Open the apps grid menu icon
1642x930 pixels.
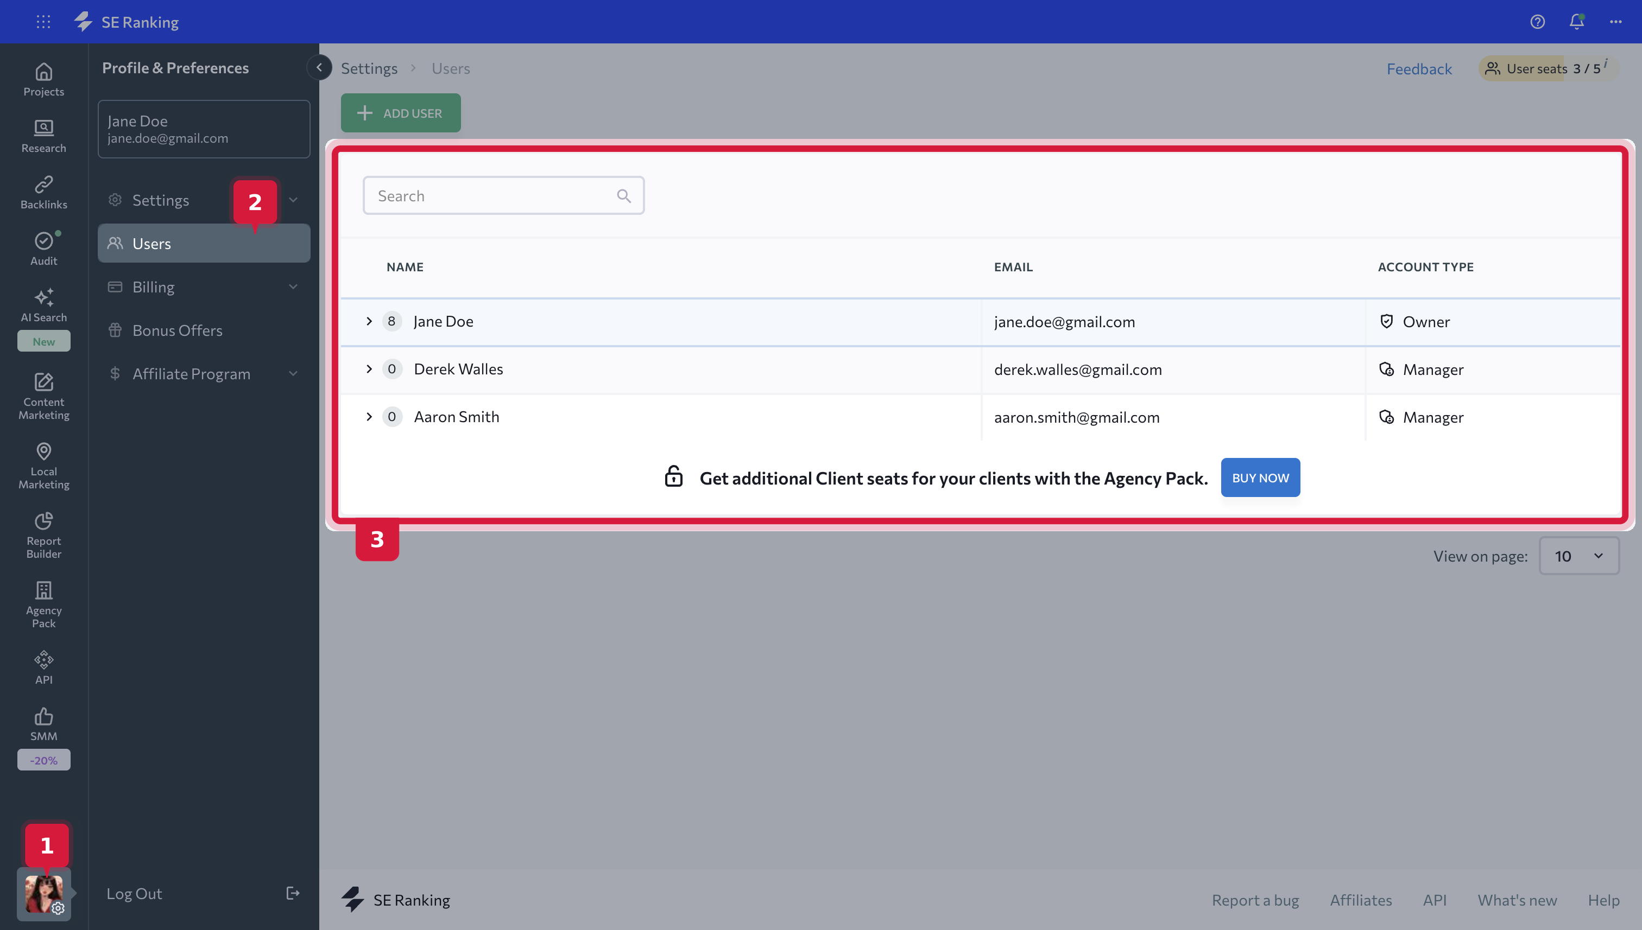pos(43,22)
